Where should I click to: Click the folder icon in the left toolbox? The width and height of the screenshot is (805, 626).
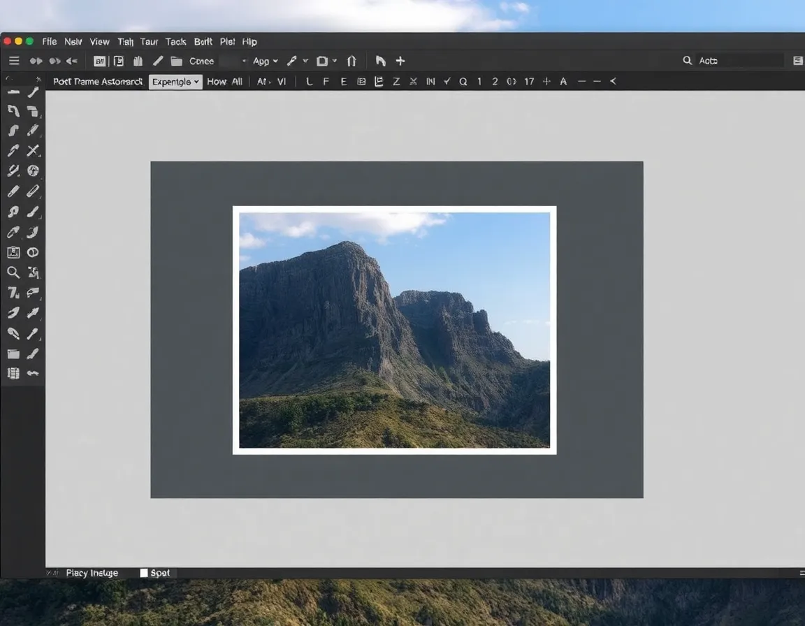pyautogui.click(x=13, y=354)
